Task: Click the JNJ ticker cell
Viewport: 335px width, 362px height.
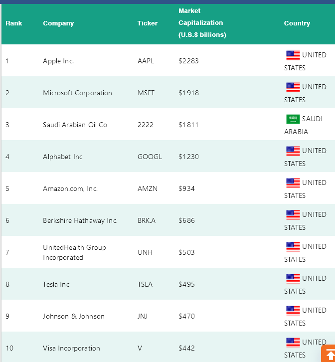Action: 143,316
